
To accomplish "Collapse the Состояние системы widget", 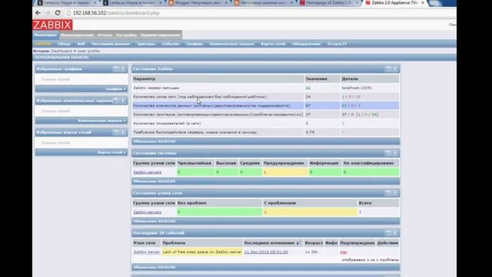I will (395, 153).
